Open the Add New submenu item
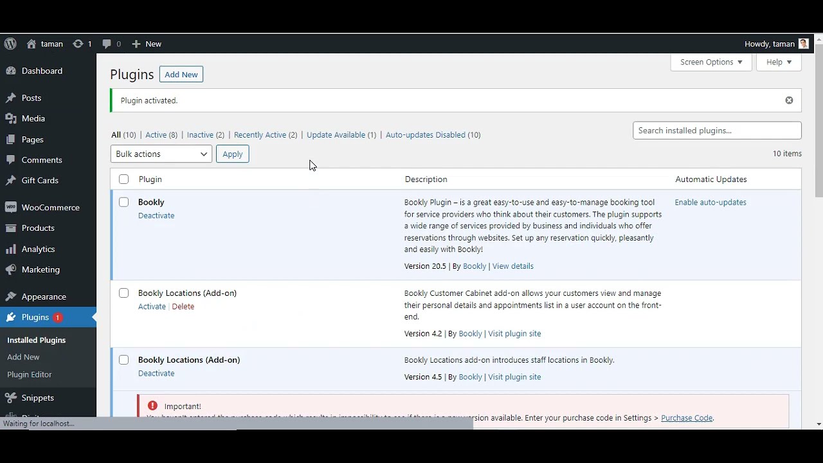This screenshot has width=823, height=463. point(23,357)
